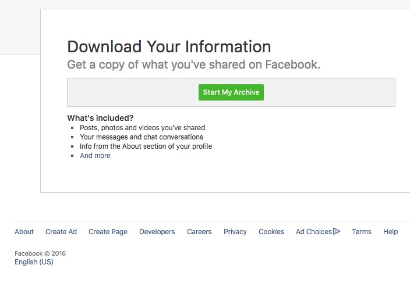Open the Help link in footer

(x=390, y=232)
